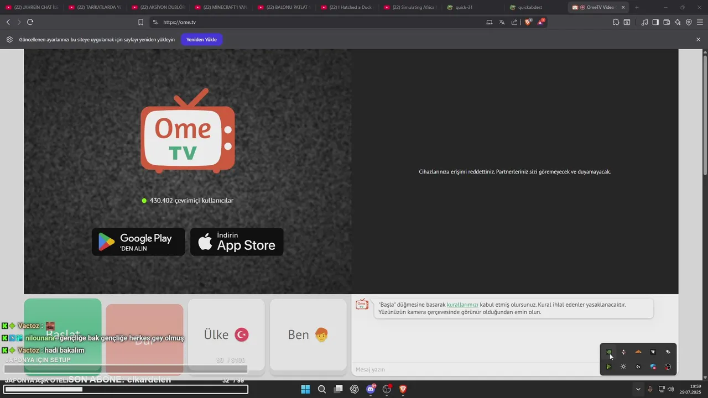Screen dimensions: 708x398
Task: Switch to the I Hatched a Duck tab
Action: pyautogui.click(x=347, y=7)
